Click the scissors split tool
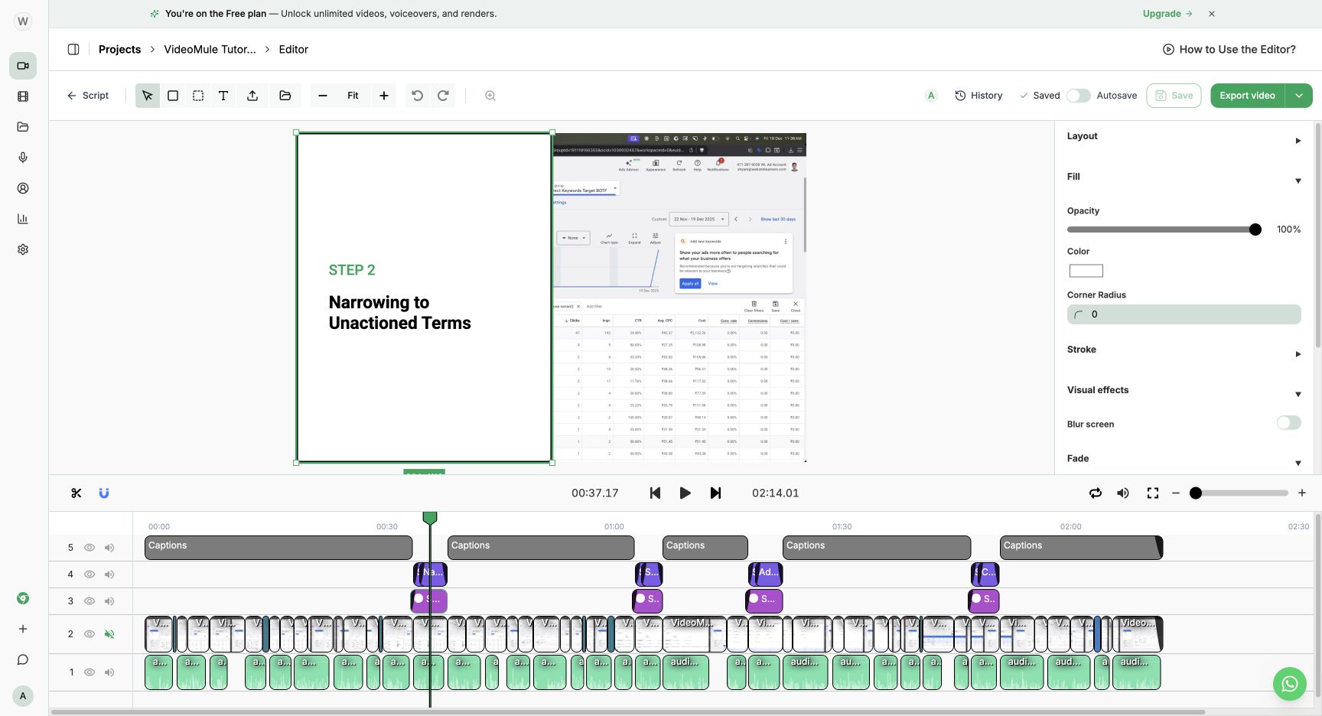 point(77,493)
